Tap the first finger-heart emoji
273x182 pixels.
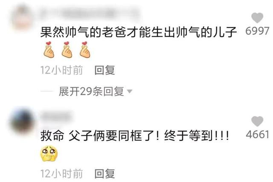[x=49, y=49]
